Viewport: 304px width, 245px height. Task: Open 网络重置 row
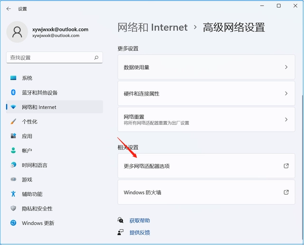206,119
